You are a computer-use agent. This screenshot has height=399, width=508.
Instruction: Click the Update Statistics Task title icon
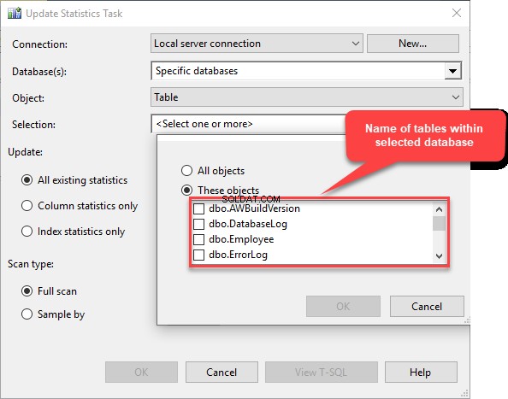[15, 14]
